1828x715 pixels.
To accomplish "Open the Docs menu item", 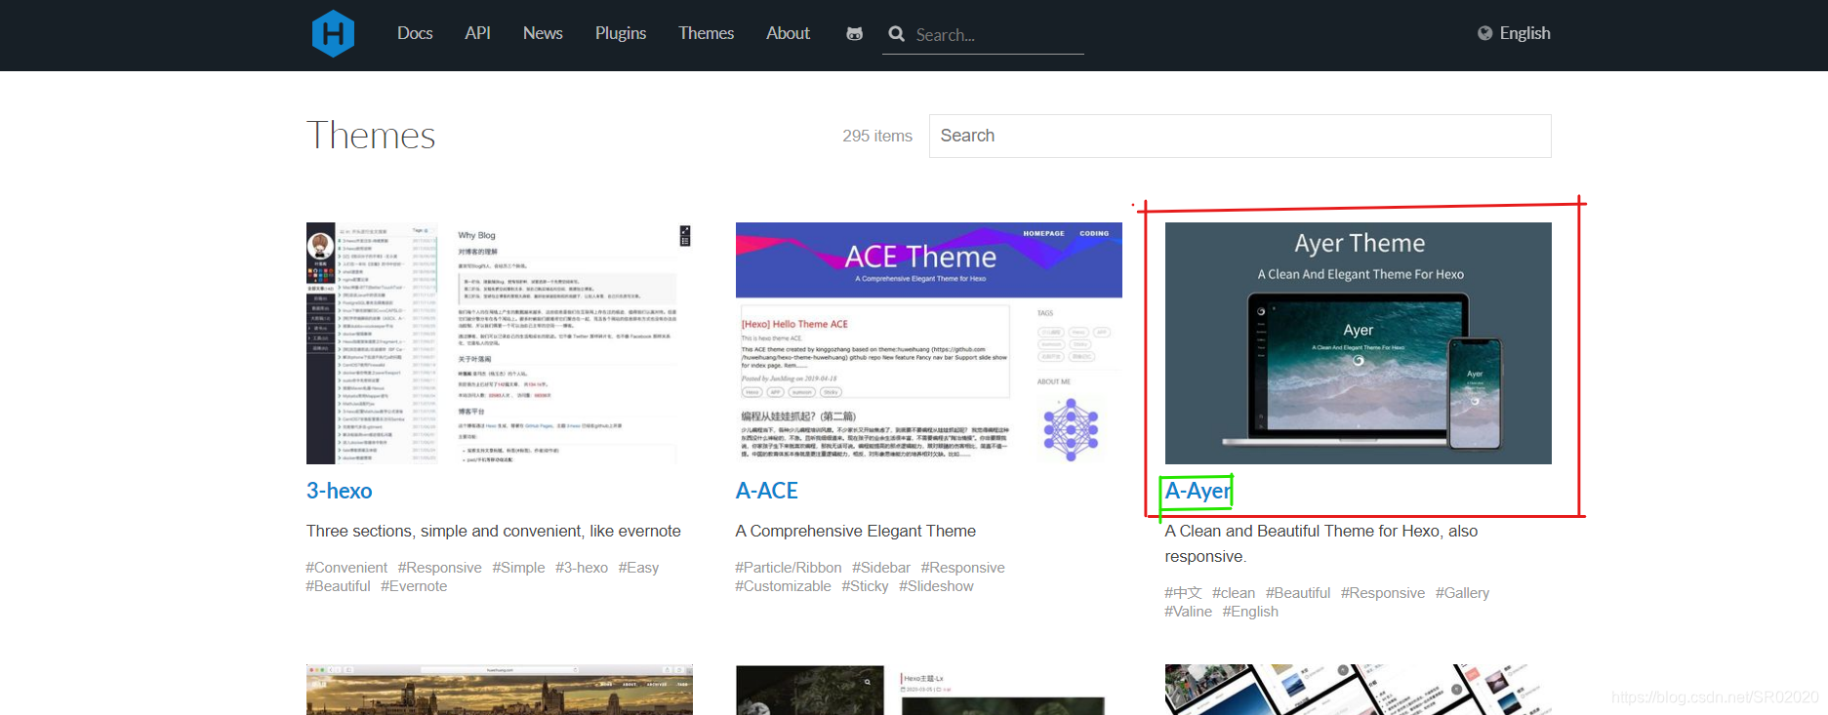I will (415, 33).
